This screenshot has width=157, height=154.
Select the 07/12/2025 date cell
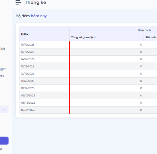pyautogui.click(x=44, y=110)
